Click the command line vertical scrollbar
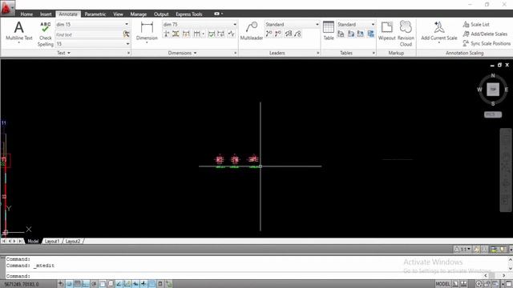 pos(510,264)
